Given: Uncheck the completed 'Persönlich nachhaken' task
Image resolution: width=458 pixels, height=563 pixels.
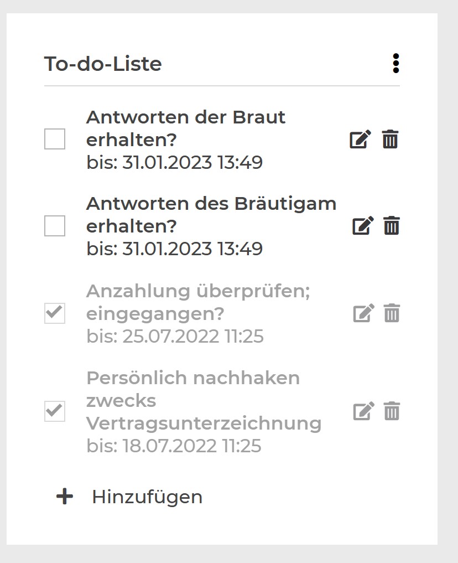Looking at the screenshot, I should [54, 411].
